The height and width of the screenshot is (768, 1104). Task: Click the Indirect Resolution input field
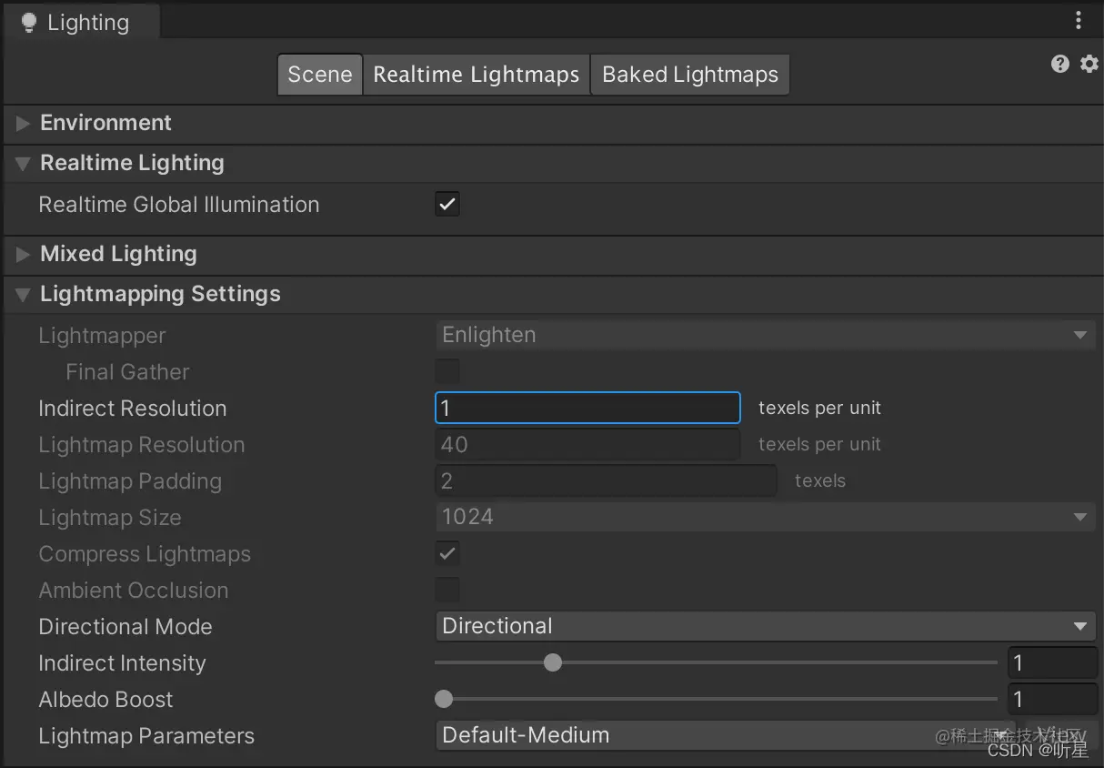point(587,408)
